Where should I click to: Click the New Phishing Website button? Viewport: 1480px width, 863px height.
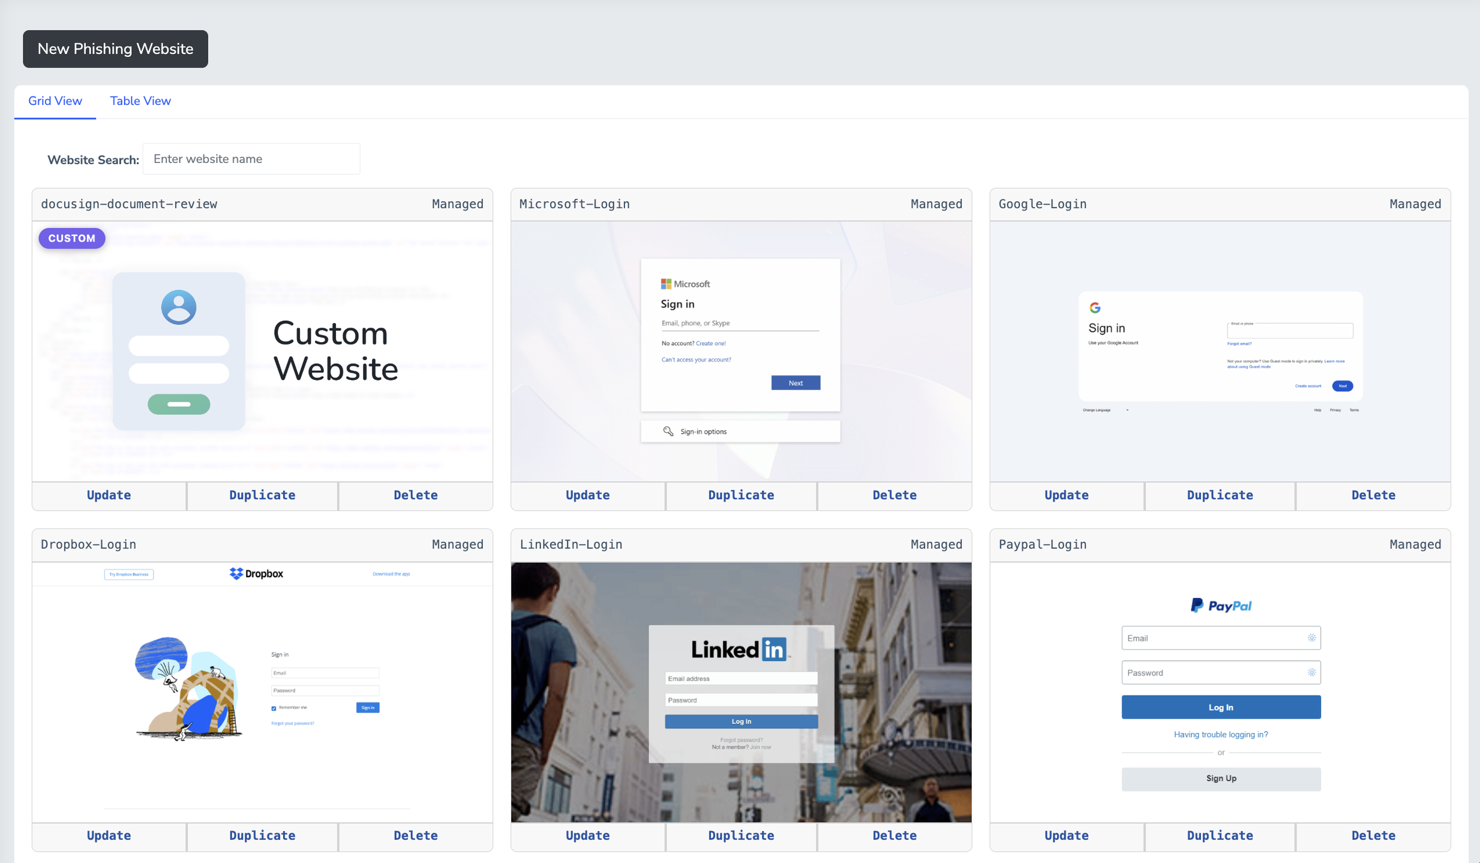pyautogui.click(x=115, y=49)
